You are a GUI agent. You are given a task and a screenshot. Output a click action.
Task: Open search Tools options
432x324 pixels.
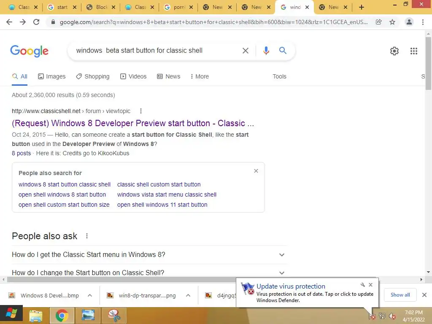tap(279, 77)
